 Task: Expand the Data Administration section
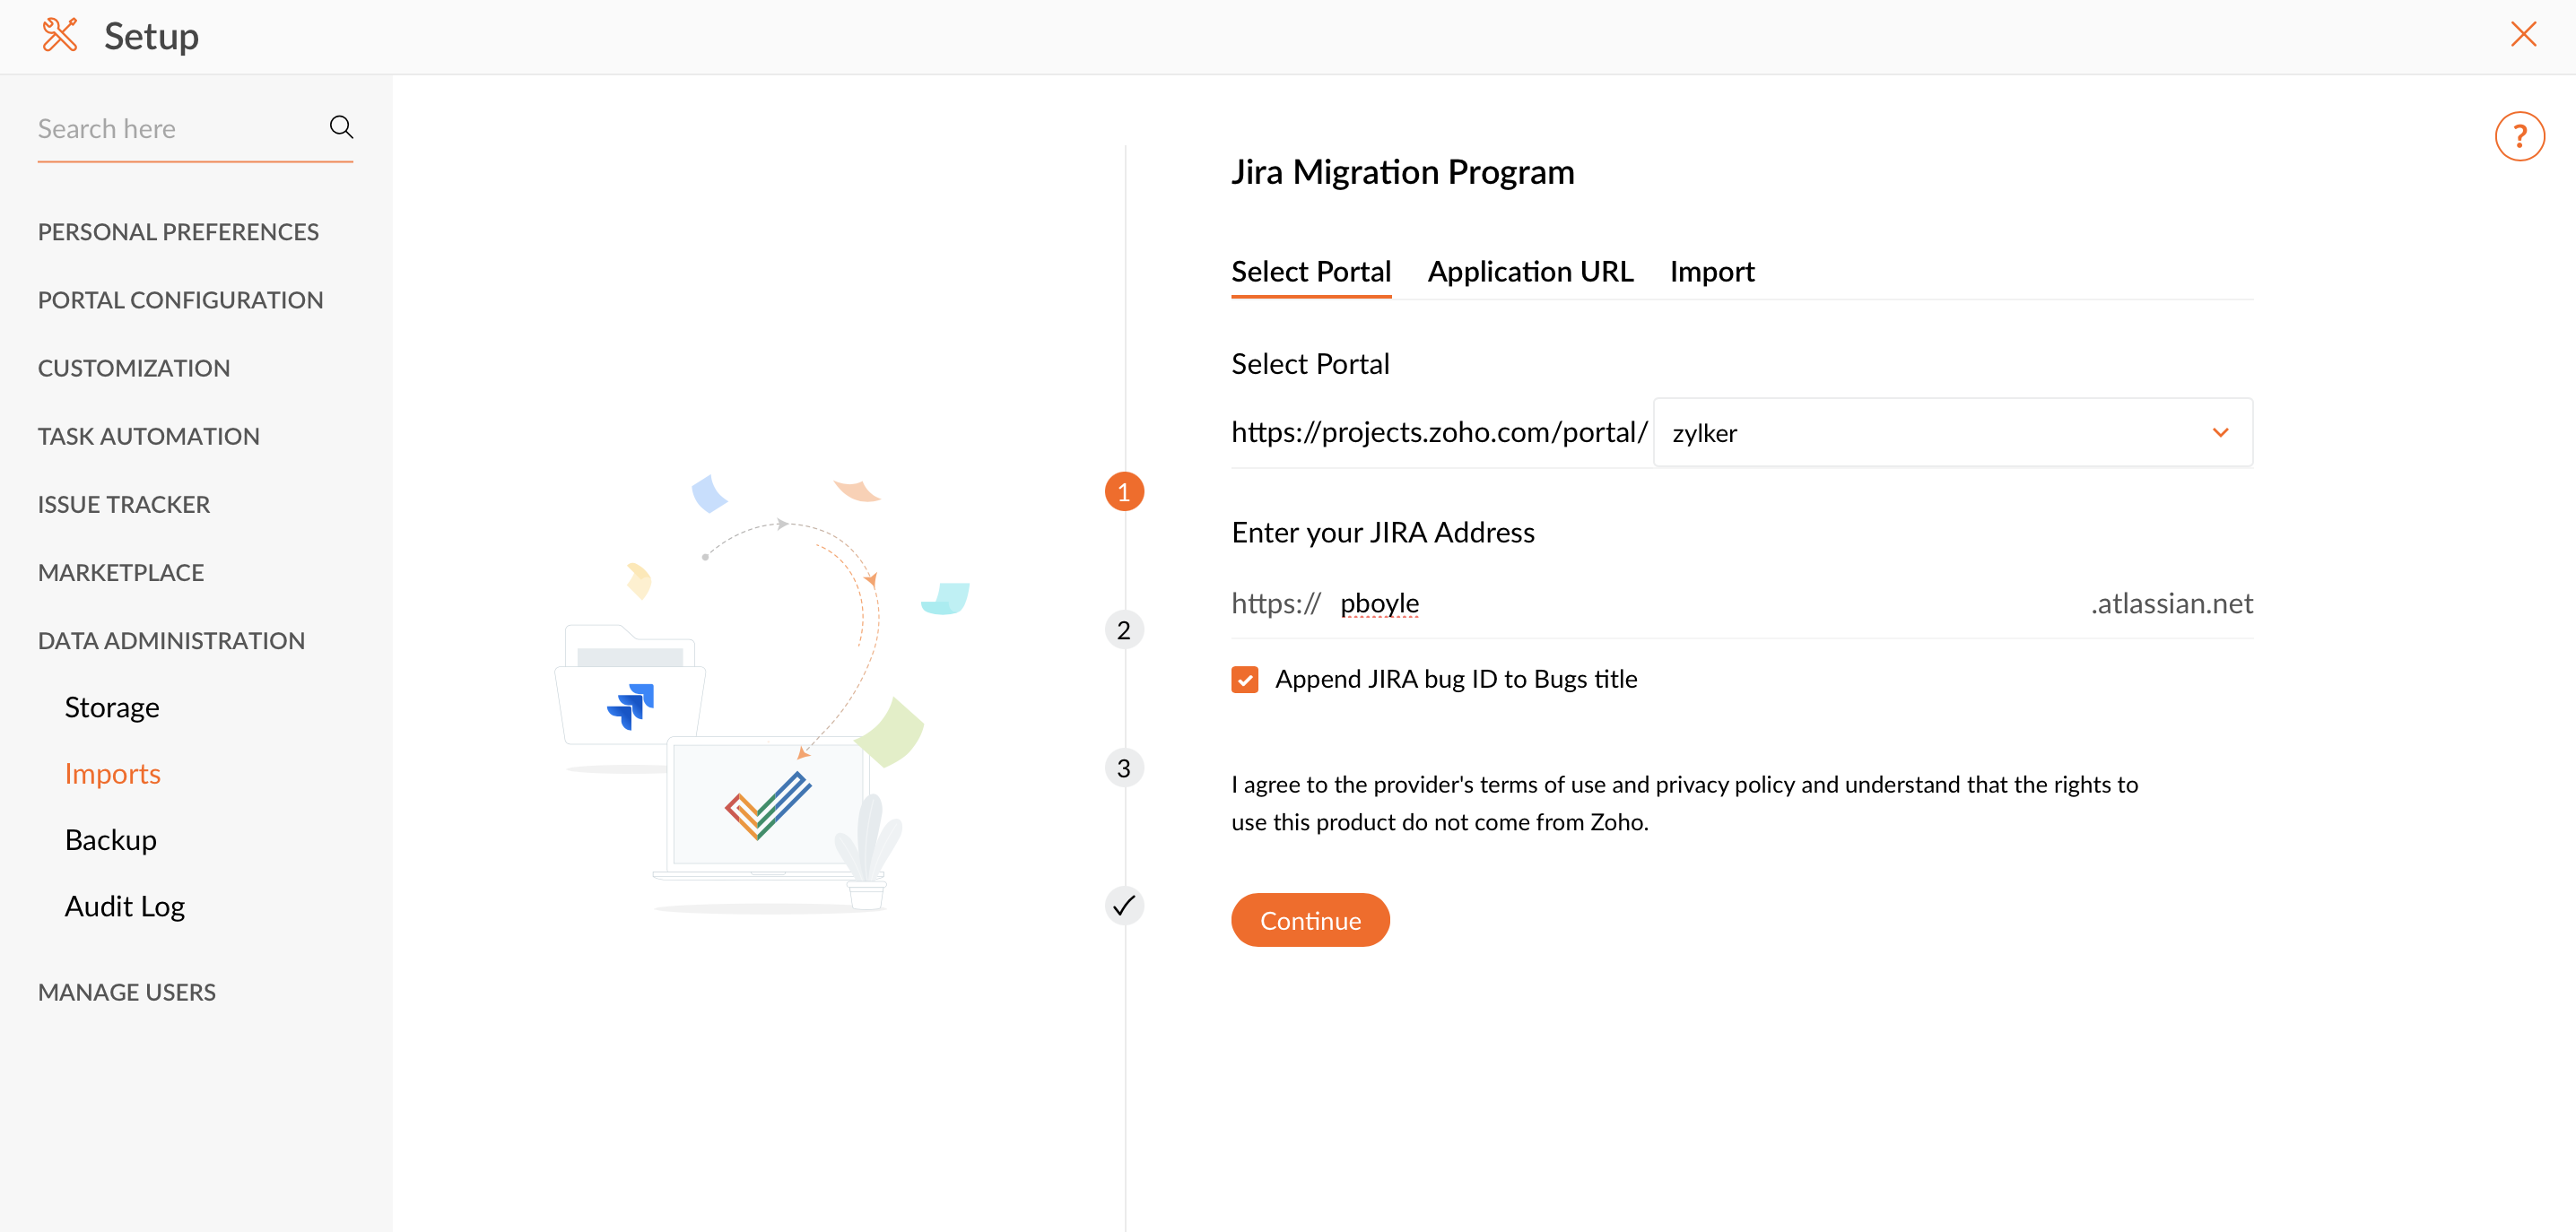pyautogui.click(x=171, y=640)
